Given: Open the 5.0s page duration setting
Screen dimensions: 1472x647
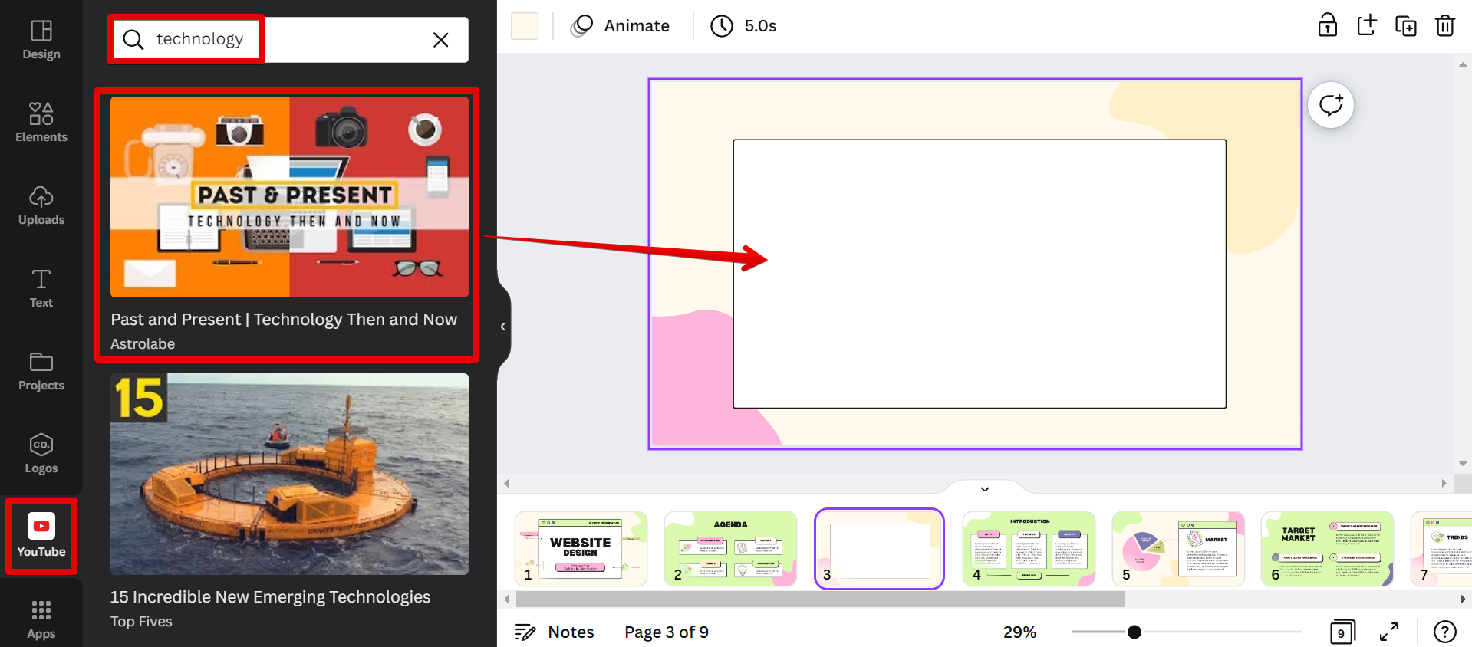Looking at the screenshot, I should [743, 26].
